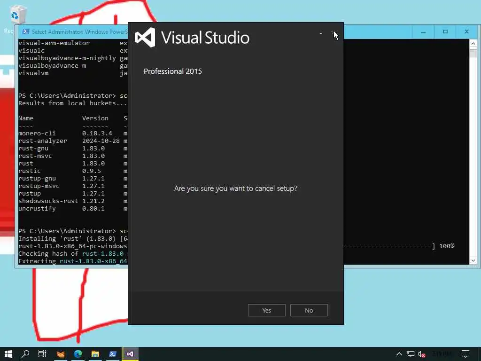
Task: Click 'Installing 'rust' (1.83.0)' line
Action: 73,238
